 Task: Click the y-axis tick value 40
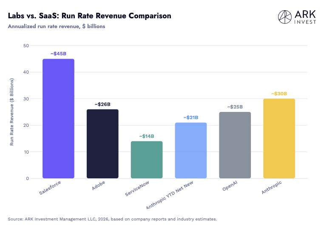point(26,72)
